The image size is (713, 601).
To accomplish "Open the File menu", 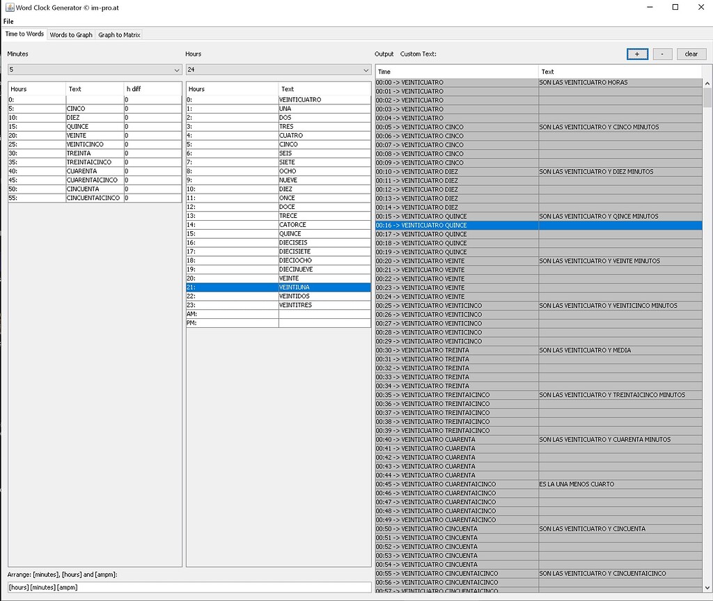I will 8,21.
